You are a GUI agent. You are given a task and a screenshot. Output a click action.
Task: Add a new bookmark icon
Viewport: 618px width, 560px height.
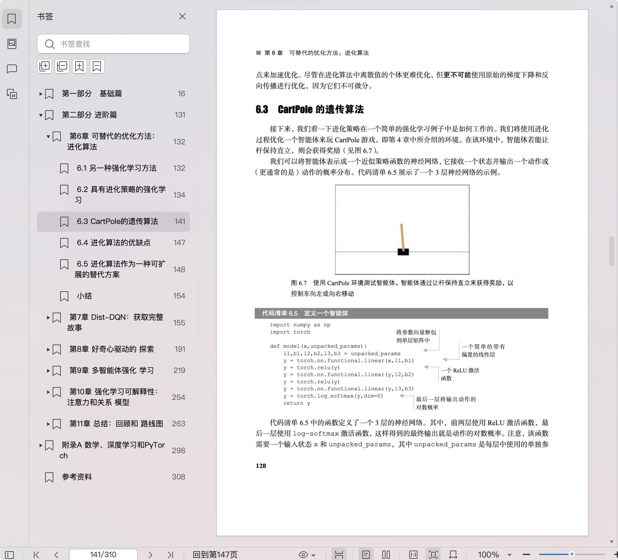[80, 66]
